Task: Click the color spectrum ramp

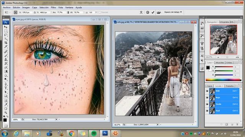Action: (x=224, y=80)
